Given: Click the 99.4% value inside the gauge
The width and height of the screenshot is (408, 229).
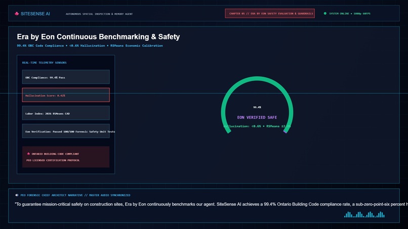Looking at the screenshot, I should pyautogui.click(x=257, y=107).
